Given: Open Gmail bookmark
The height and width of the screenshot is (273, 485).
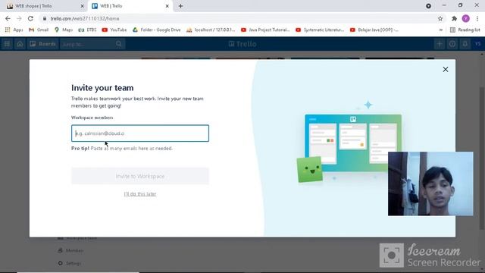Looking at the screenshot, I should pos(39,30).
